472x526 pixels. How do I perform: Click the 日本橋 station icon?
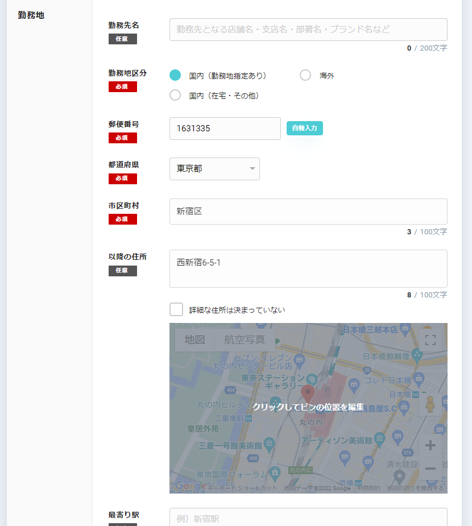[x=415, y=395]
